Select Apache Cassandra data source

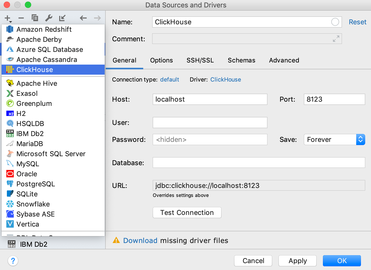53,60
